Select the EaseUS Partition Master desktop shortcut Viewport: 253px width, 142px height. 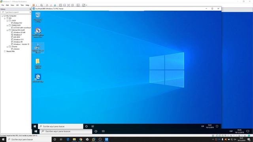38,33
